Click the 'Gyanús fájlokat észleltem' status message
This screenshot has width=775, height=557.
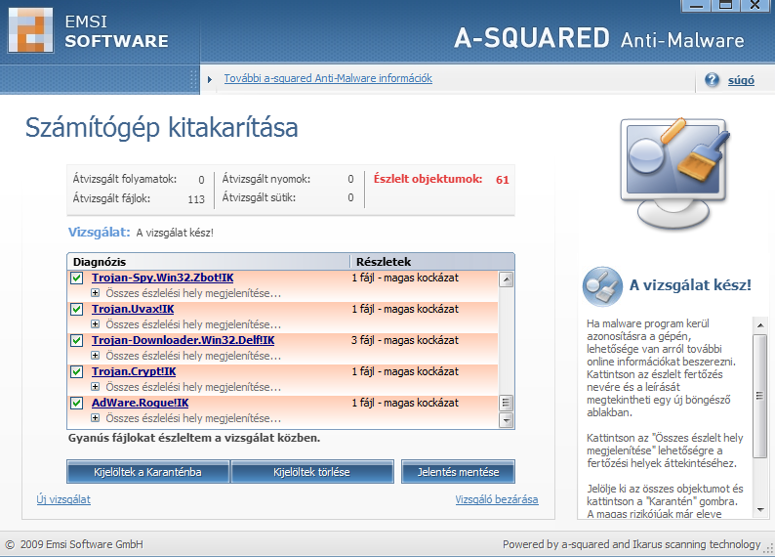point(194,438)
